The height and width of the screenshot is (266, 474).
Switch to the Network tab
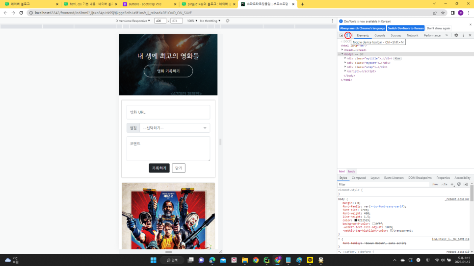pyautogui.click(x=412, y=35)
